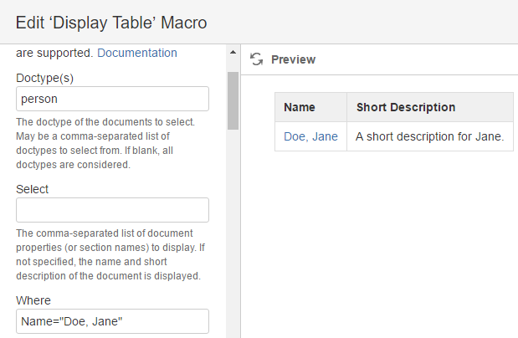Screen dimensions: 518x338
Task: Open the Documentation link
Action: [x=137, y=53]
